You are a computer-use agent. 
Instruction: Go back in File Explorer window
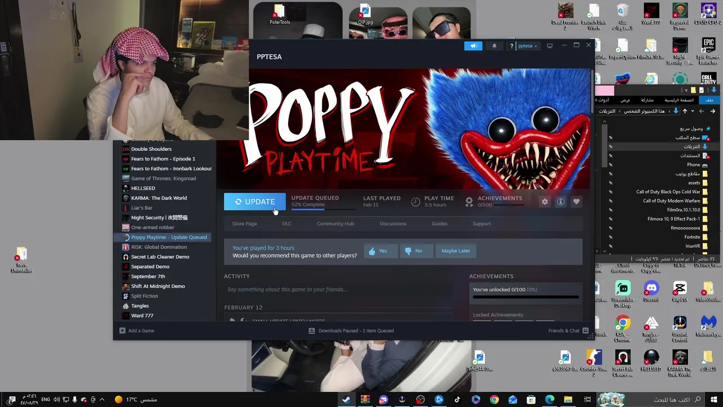[x=712, y=111]
